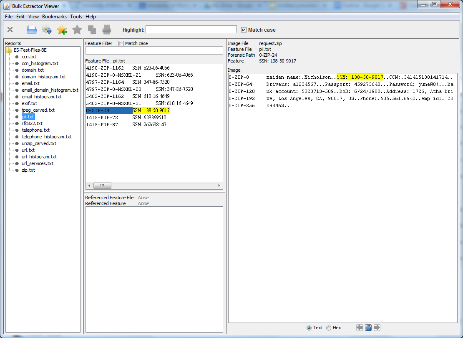Click the close report X icon in toolbar
This screenshot has height=338, width=463.
(10, 30)
